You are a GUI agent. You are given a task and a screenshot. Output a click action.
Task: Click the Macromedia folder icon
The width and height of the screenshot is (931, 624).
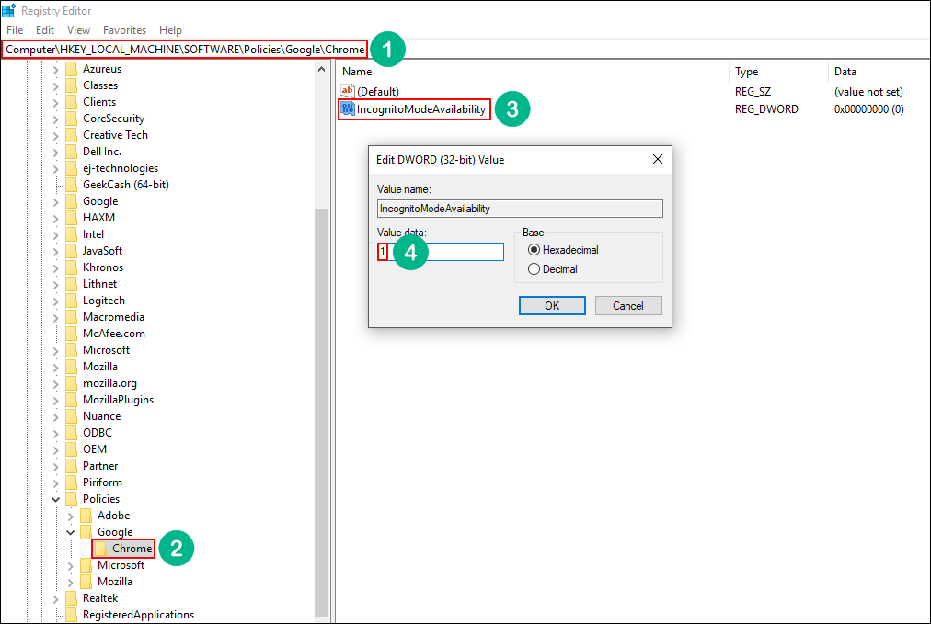tap(71, 317)
